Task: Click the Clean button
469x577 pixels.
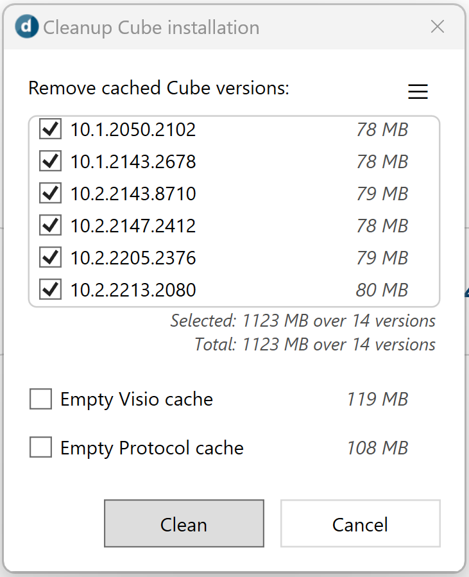Action: pyautogui.click(x=184, y=523)
